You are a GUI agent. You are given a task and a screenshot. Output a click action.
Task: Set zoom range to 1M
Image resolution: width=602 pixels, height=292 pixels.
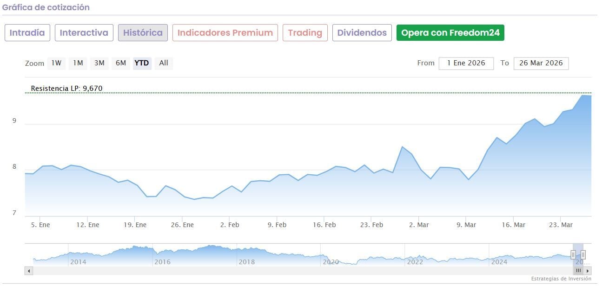[x=78, y=63]
